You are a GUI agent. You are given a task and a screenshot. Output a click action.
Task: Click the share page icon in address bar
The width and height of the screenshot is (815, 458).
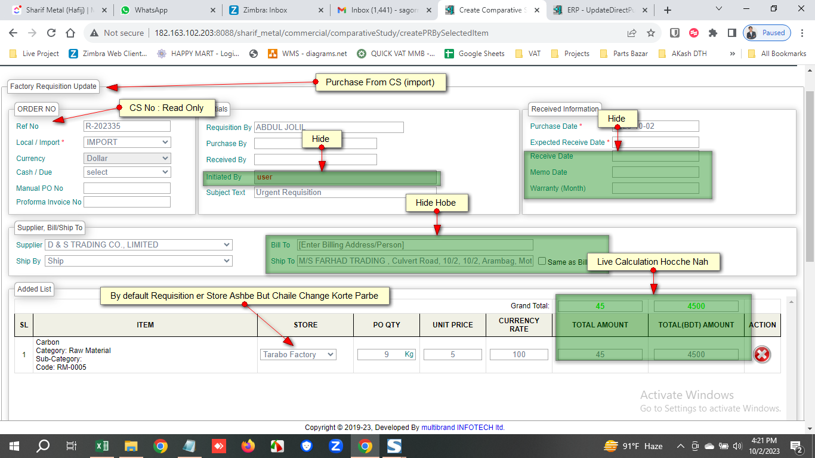pos(632,33)
